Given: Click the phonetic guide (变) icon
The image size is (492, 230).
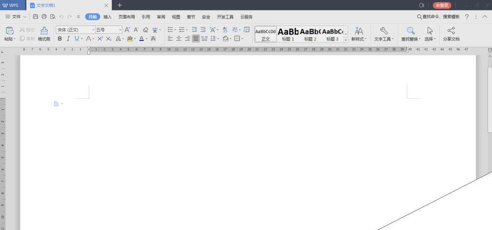Looking at the screenshot, I should pos(155,30).
